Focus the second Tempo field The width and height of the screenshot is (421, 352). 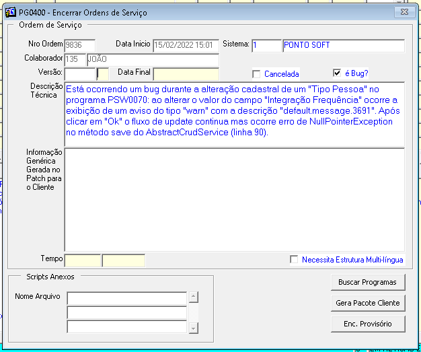pyautogui.click(x=124, y=260)
